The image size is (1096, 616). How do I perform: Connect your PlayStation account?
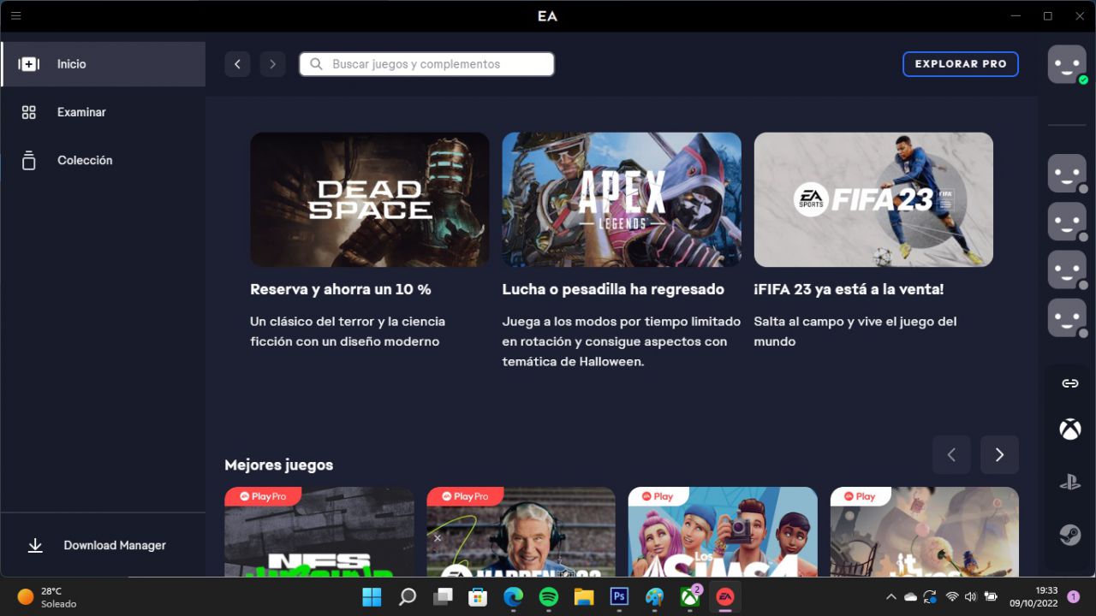[1069, 482]
